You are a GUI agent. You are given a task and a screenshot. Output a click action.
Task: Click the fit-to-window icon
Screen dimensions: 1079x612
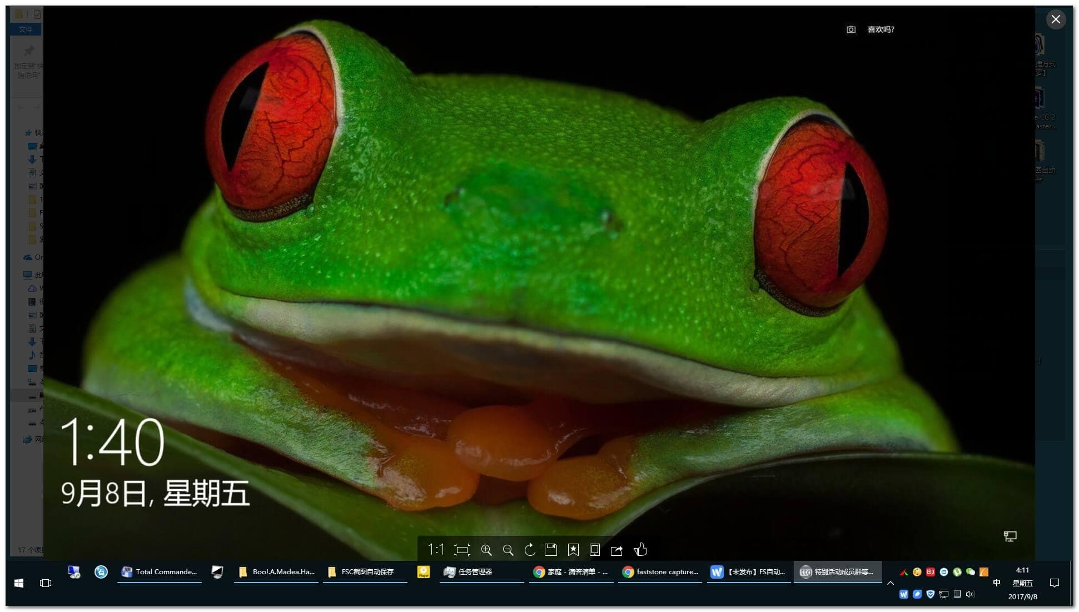pyautogui.click(x=462, y=550)
